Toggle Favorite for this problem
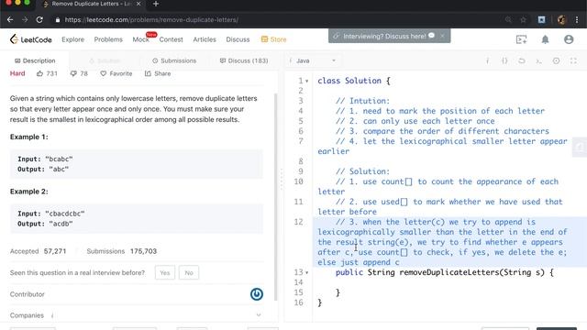The width and height of the screenshot is (587, 330). pos(116,73)
